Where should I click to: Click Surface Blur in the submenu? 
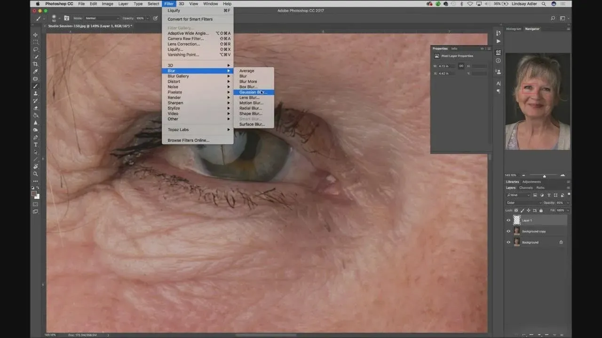pyautogui.click(x=252, y=124)
